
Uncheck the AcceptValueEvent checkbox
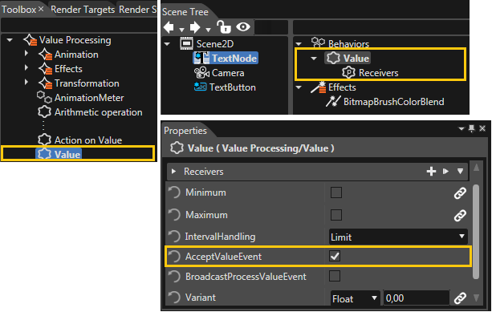(335, 256)
